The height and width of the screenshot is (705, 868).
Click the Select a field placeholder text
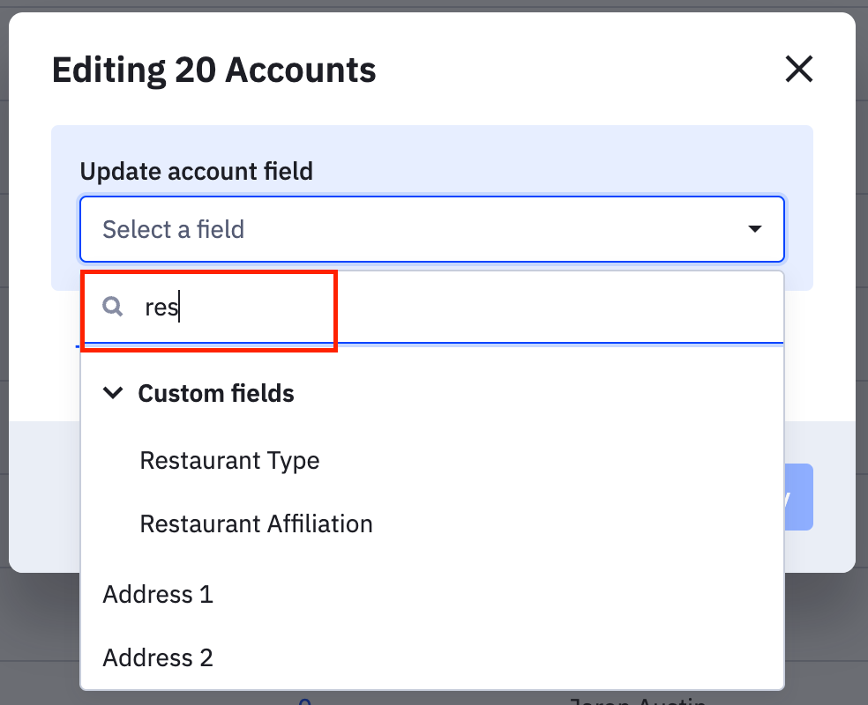point(173,229)
